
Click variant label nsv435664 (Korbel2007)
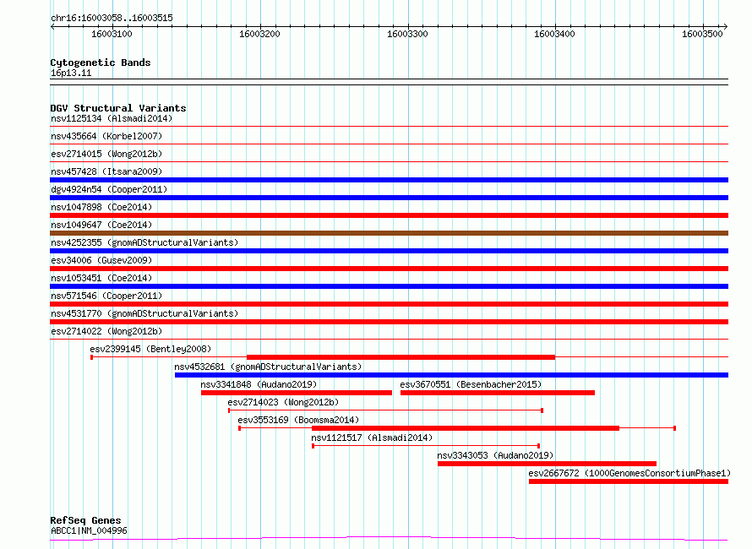[x=106, y=136]
